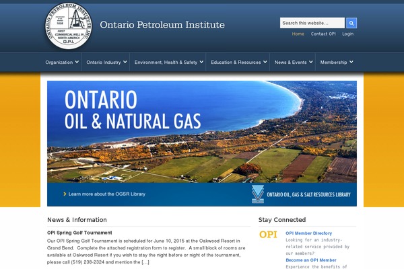Open the Organization menu item
This screenshot has height=269, width=404.
(x=59, y=63)
